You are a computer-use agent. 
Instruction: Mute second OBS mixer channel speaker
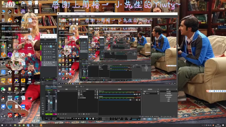coord(137,100)
